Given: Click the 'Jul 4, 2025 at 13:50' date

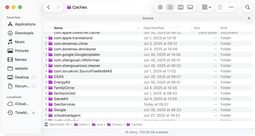Looking at the screenshot, I should (x=160, y=99).
